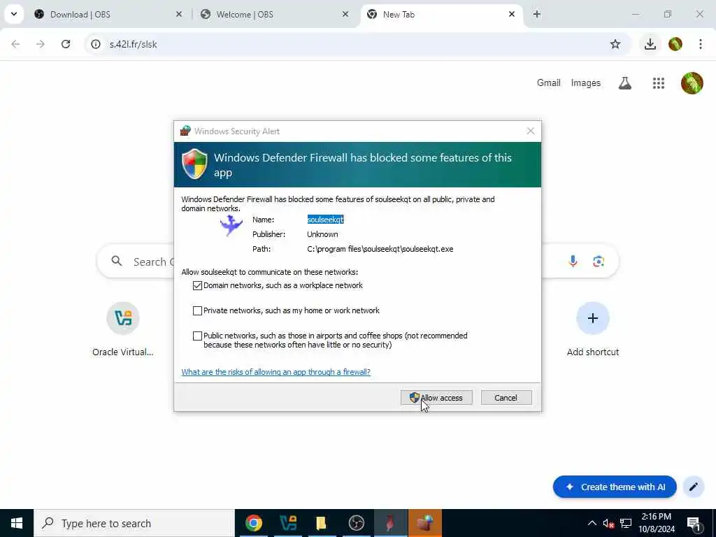Open File Explorer from the taskbar

click(x=322, y=523)
